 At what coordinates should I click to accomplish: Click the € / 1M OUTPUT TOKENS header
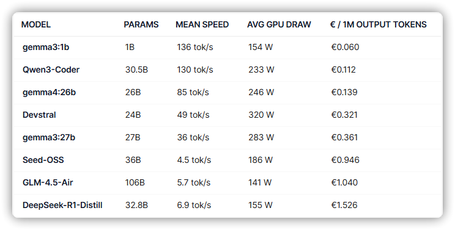coord(378,24)
